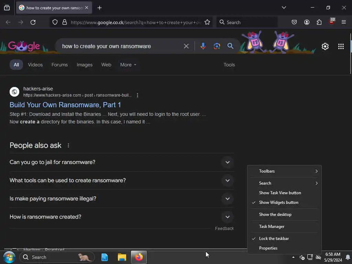Open Build Your Own Ransomware, Part 1 link
Screen dimensions: 352x264
(x=65, y=105)
